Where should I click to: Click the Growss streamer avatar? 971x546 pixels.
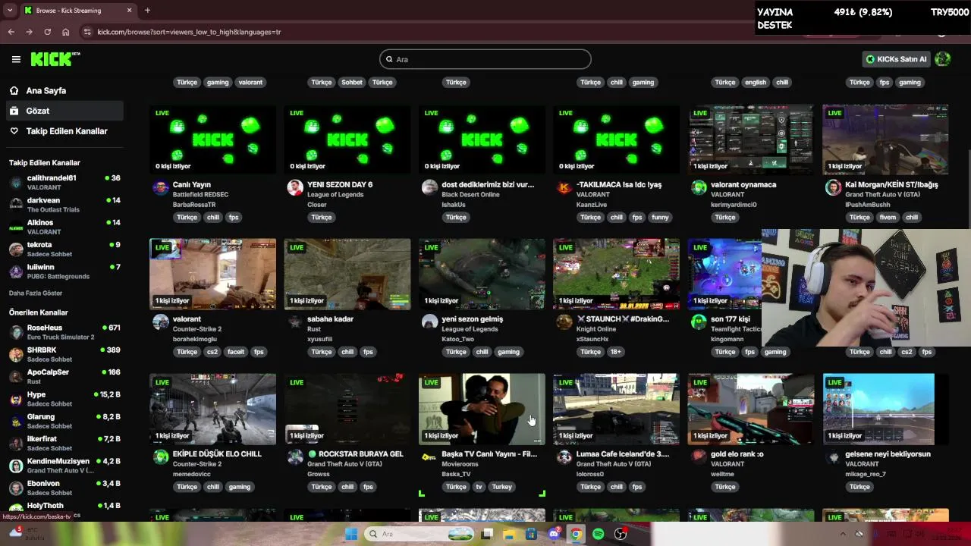click(295, 457)
